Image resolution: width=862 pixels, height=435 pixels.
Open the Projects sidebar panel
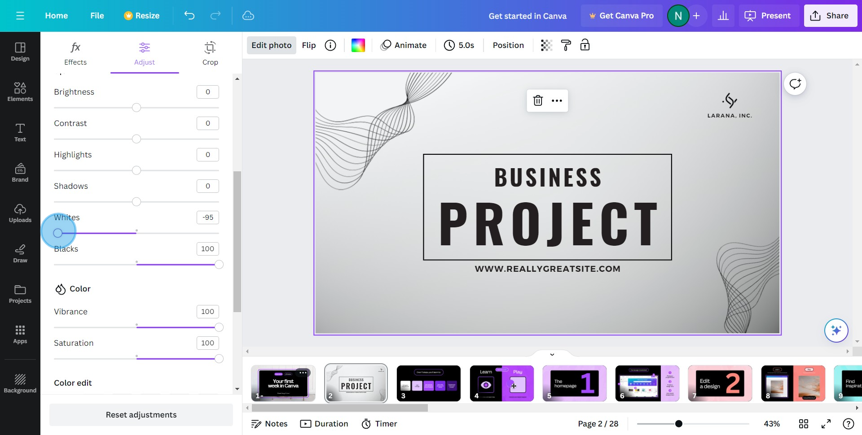pyautogui.click(x=20, y=294)
